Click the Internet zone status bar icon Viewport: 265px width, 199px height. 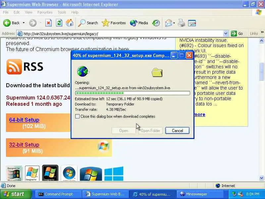[218, 186]
